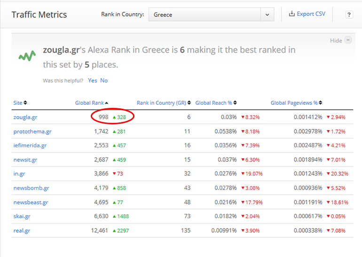Click the green Alexa wave icon
This screenshot has width=362, height=257.
pos(27,56)
